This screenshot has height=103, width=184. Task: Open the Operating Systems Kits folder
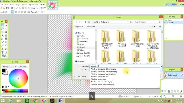pyautogui.click(x=122, y=39)
